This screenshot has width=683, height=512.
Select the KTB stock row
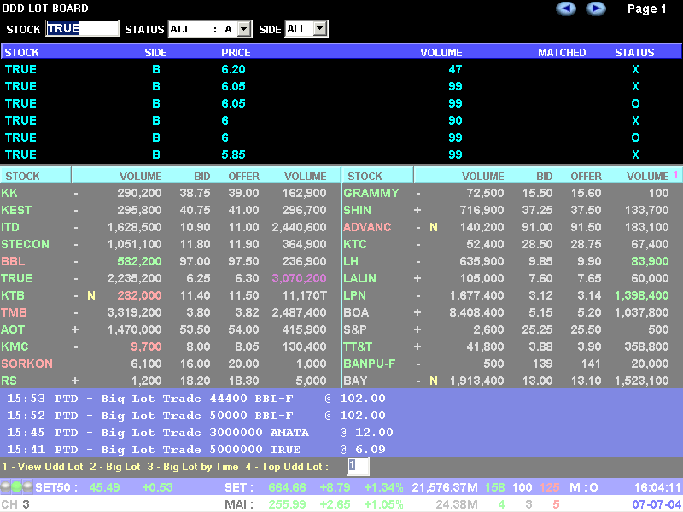[x=170, y=295]
